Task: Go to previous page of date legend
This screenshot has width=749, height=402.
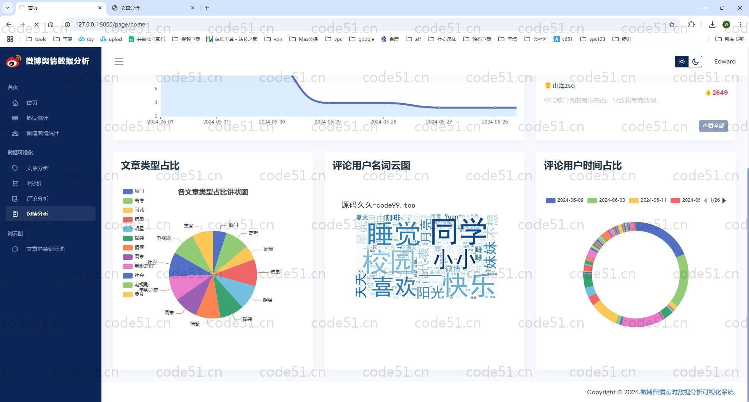Action: pos(705,201)
